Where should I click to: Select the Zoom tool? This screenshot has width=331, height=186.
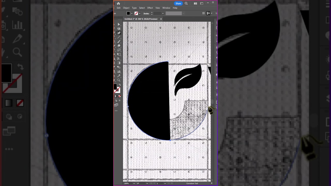click(x=119, y=80)
